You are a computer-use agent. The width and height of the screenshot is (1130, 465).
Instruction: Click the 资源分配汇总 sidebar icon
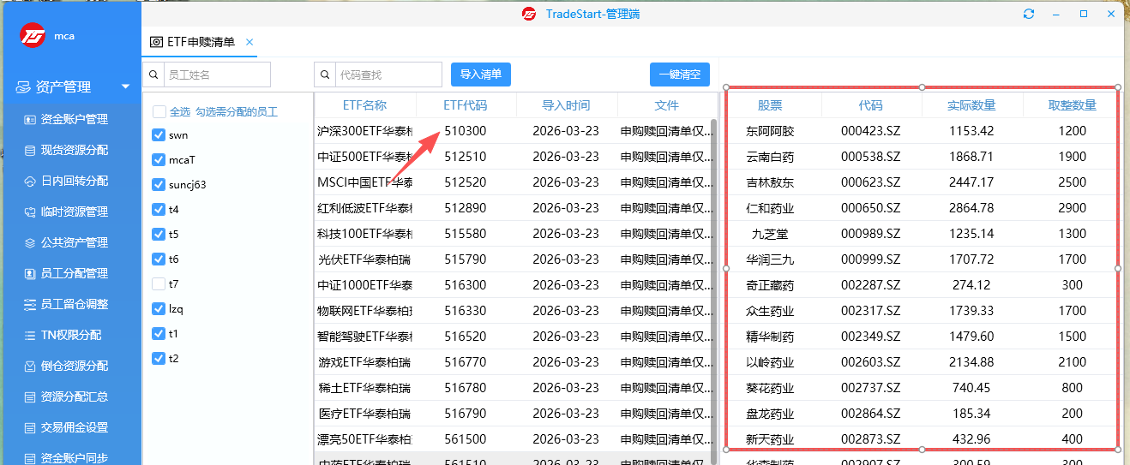[x=30, y=396]
